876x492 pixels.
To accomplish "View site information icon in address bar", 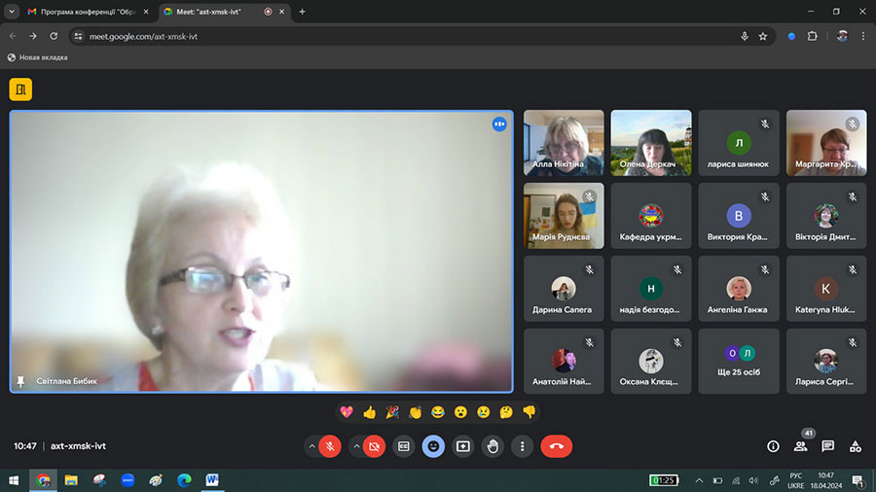I will pyautogui.click(x=78, y=36).
